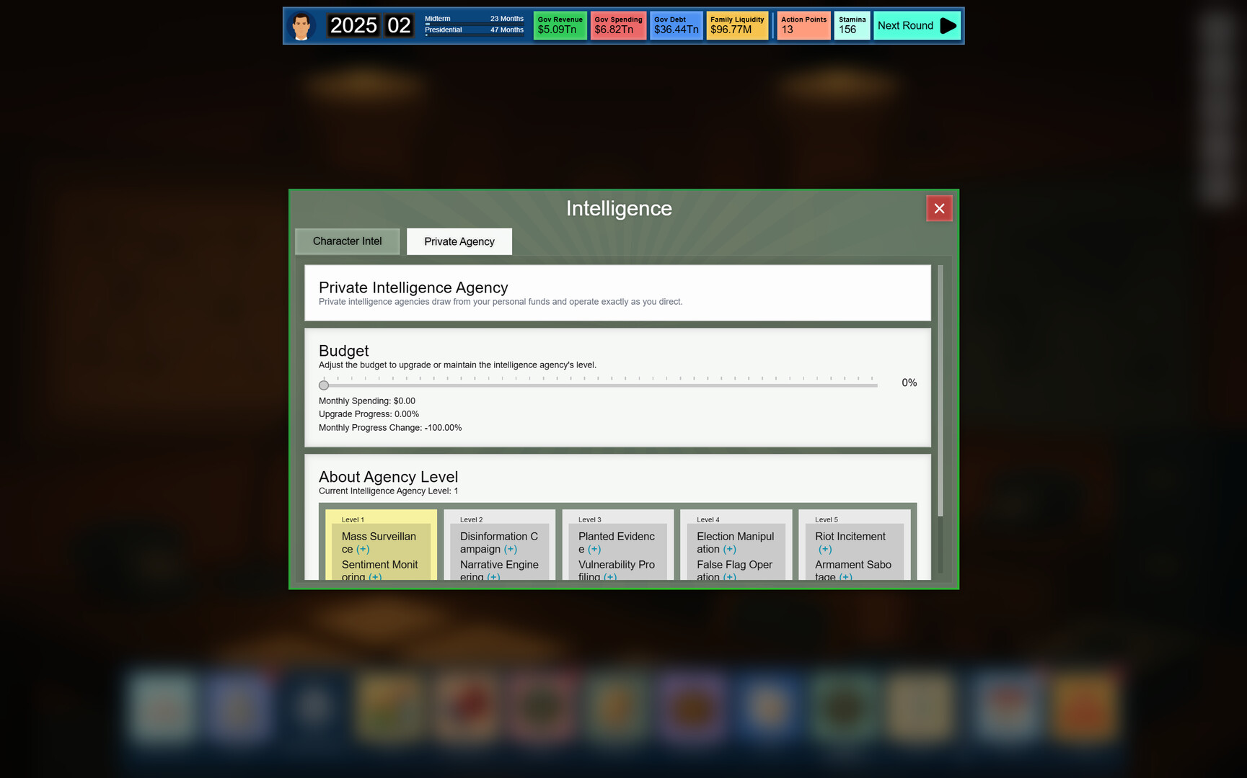The width and height of the screenshot is (1247, 778).
Task: Expand Election Manipulation details
Action: point(729,549)
